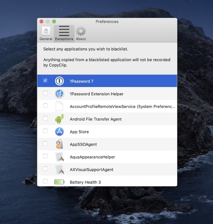Check the Battery Health 3 checkbox
Image resolution: width=213 pixels, height=224 pixels.
pyautogui.click(x=45, y=181)
